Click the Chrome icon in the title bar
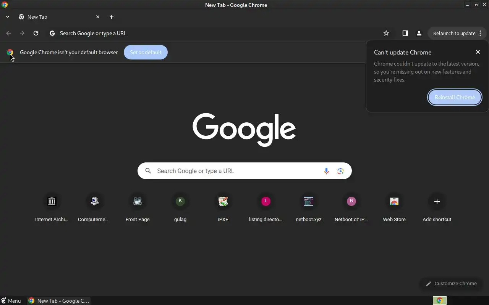This screenshot has height=305, width=489. pyautogui.click(x=5, y=5)
